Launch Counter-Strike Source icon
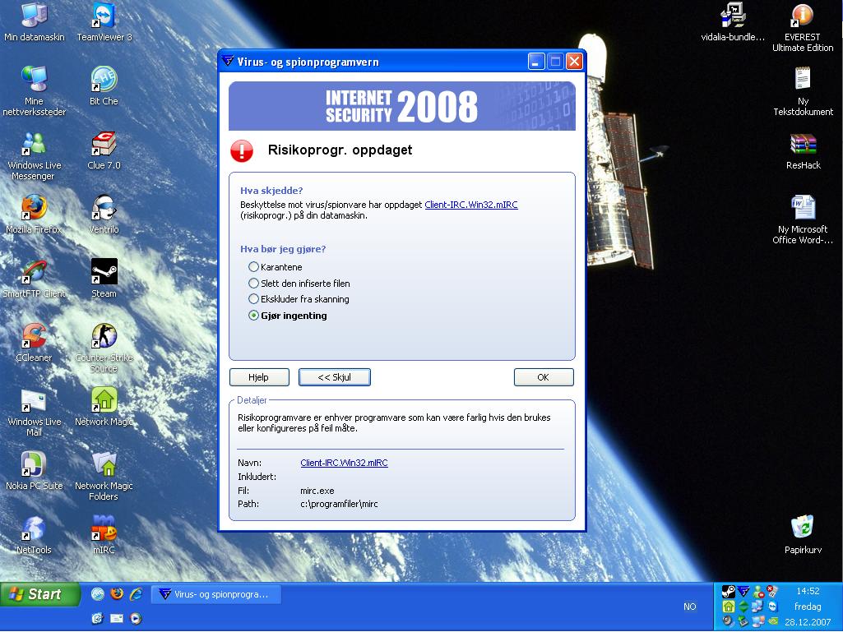Viewport: 843px width, 632px height. pos(104,348)
